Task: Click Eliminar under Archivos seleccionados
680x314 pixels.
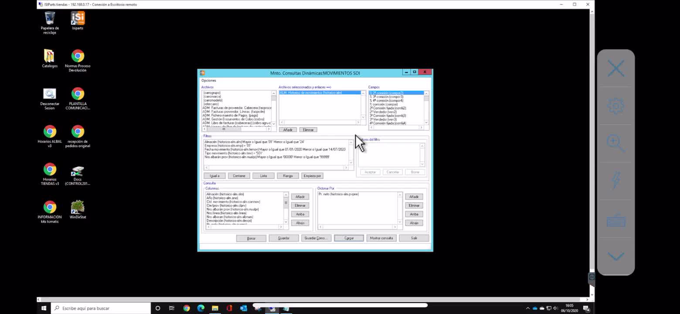Action: point(308,130)
